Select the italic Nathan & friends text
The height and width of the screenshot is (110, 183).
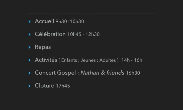pos(102,73)
